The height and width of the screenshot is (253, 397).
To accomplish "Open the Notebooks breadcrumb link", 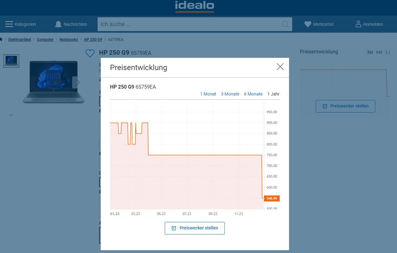I will [69, 40].
